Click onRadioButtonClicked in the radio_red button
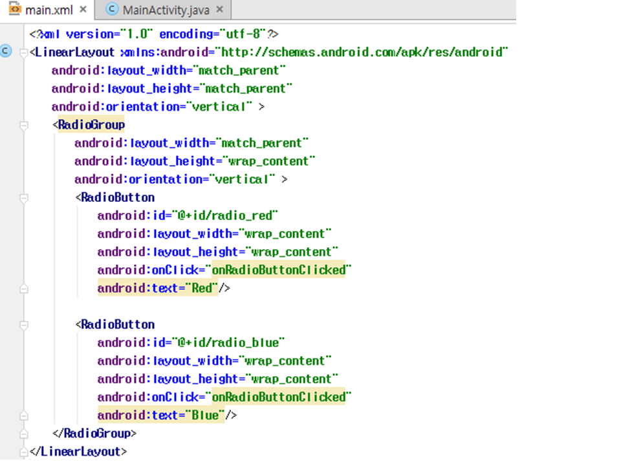The image size is (621, 466). coord(278,270)
